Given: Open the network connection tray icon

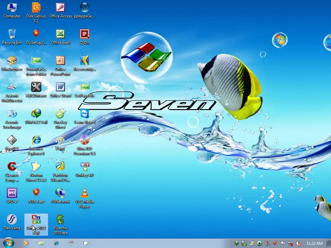Looking at the screenshot, I should pyautogui.click(x=291, y=243).
